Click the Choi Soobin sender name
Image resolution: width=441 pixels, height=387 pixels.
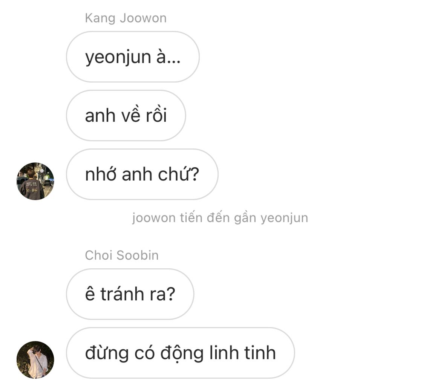122,255
